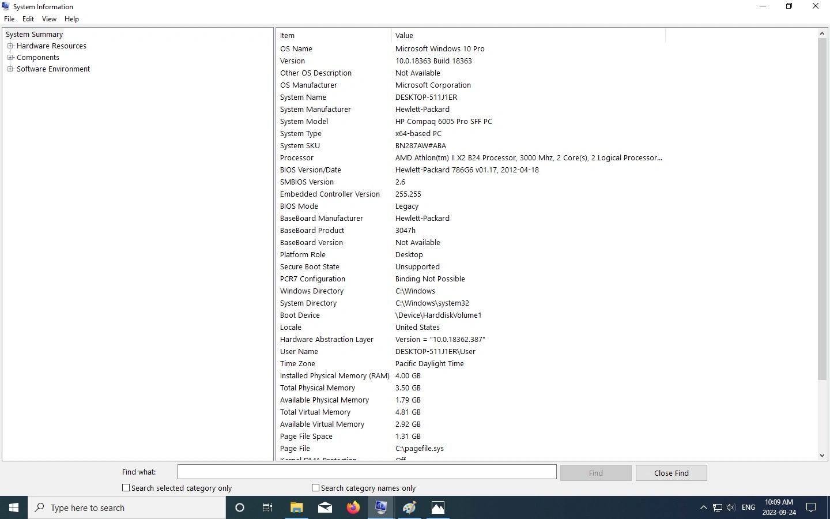The height and width of the screenshot is (519, 830).
Task: Open the Mail app in the taskbar
Action: (325, 507)
